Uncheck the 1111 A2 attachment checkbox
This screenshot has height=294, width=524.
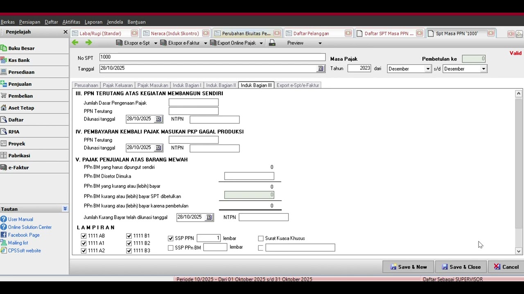point(84,251)
